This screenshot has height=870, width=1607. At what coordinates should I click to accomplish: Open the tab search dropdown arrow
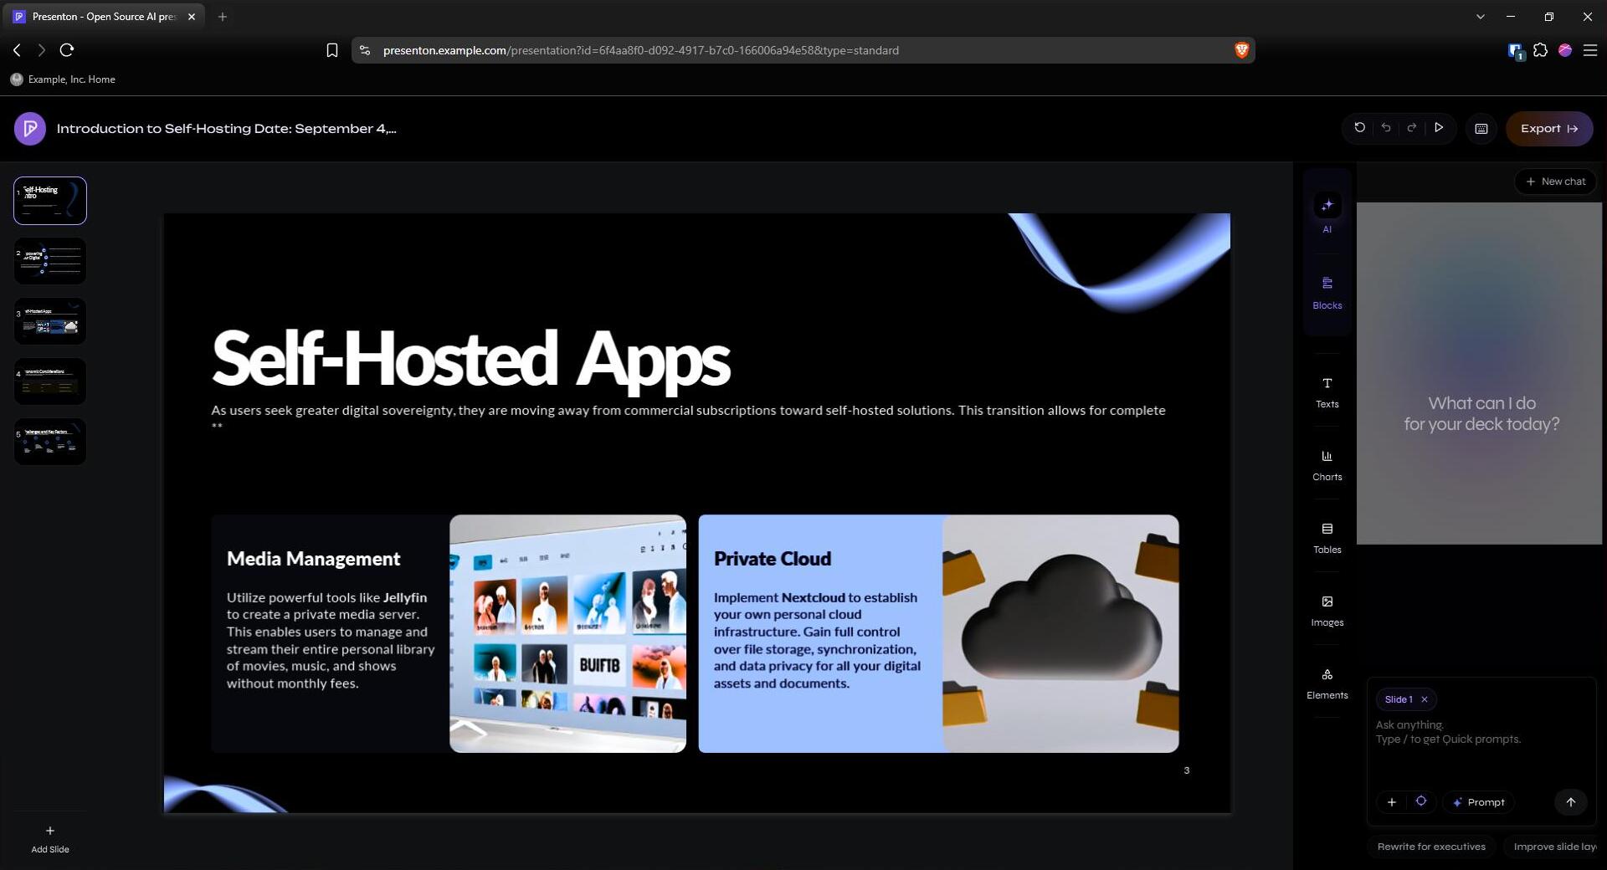click(1480, 17)
